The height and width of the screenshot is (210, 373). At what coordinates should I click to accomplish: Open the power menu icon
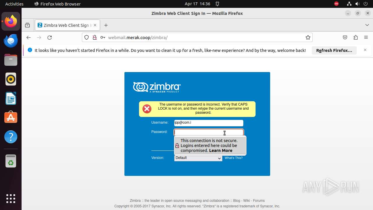pos(366,4)
